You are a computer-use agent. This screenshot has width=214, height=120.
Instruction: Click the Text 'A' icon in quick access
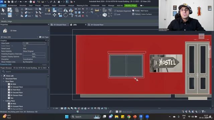[55, 2]
